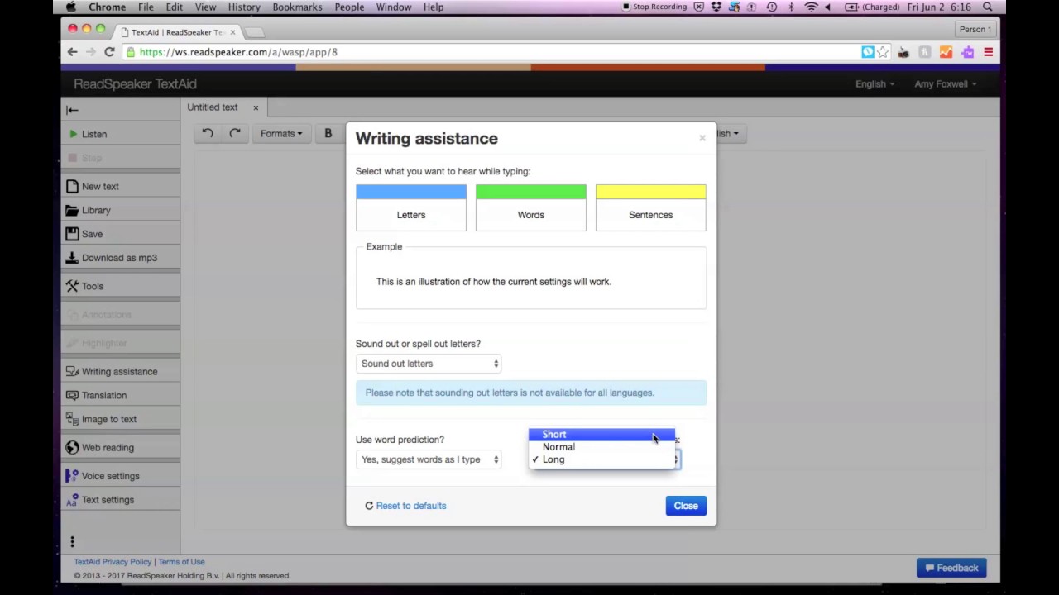Click Reset to defaults link
This screenshot has width=1059, height=595.
(x=410, y=506)
